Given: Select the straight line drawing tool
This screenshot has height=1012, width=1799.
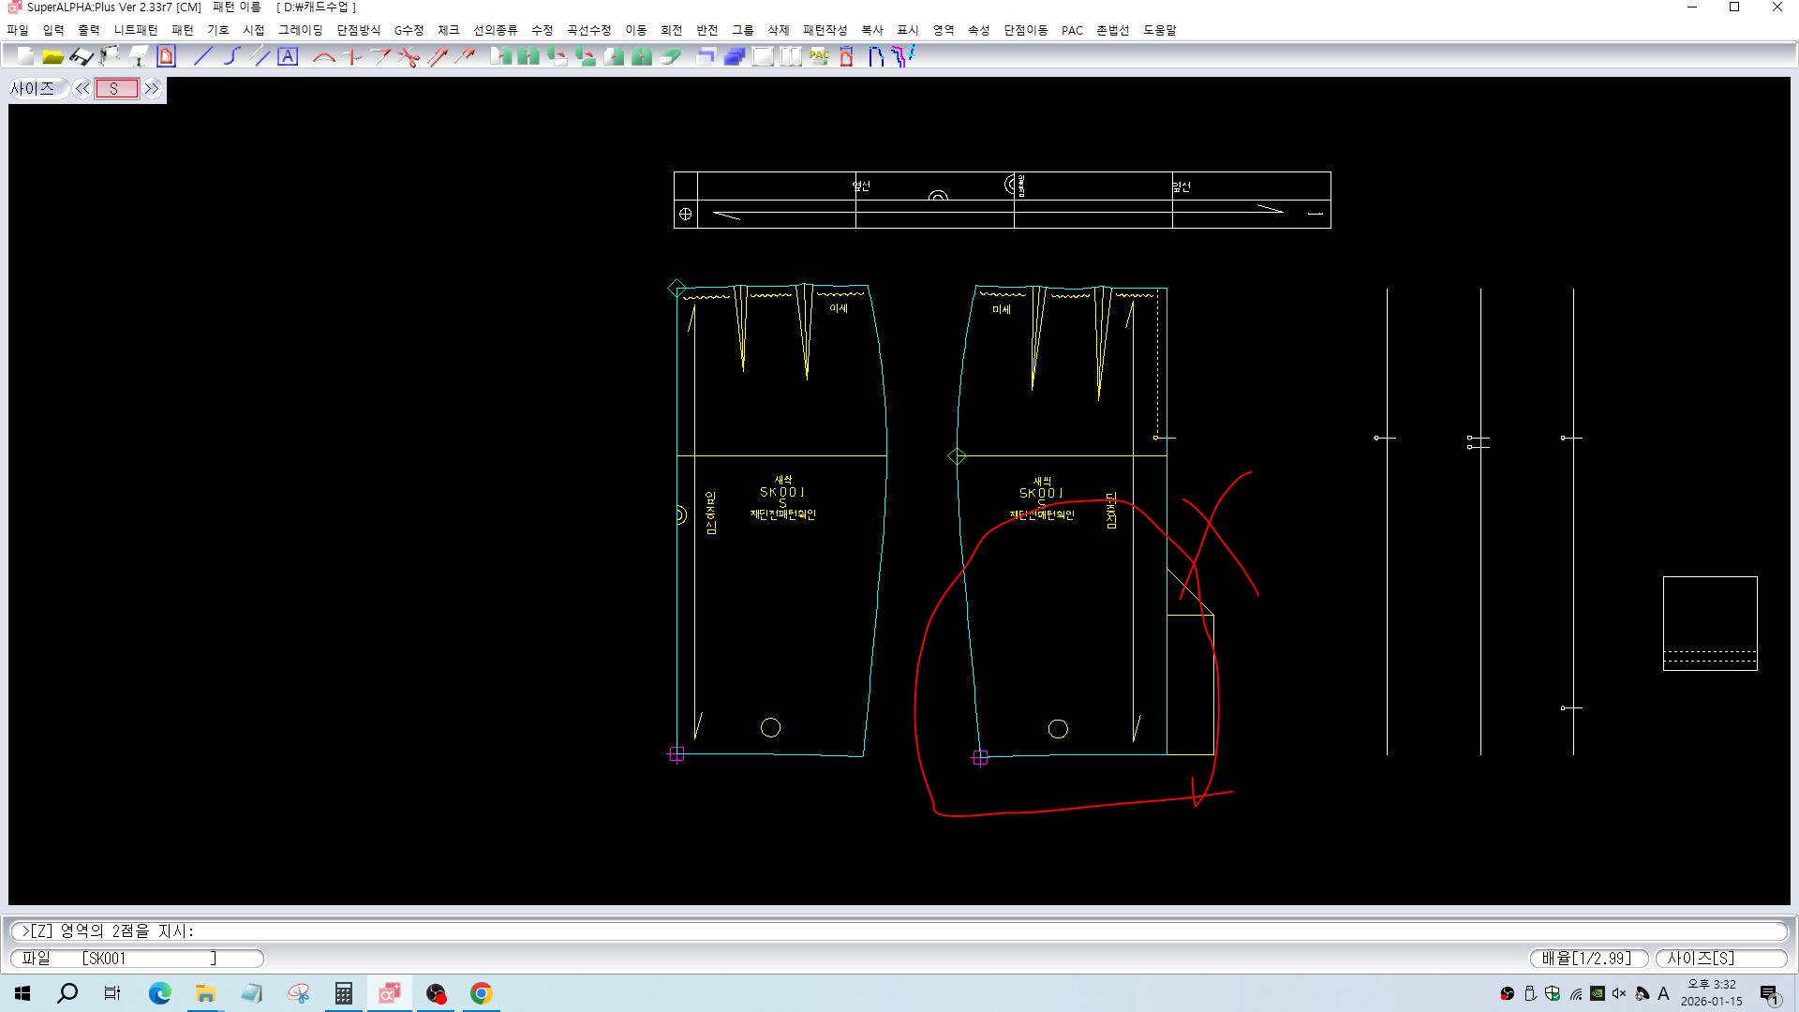Looking at the screenshot, I should [x=202, y=57].
